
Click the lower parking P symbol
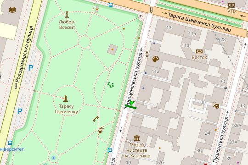pyautogui.click(x=20, y=111)
